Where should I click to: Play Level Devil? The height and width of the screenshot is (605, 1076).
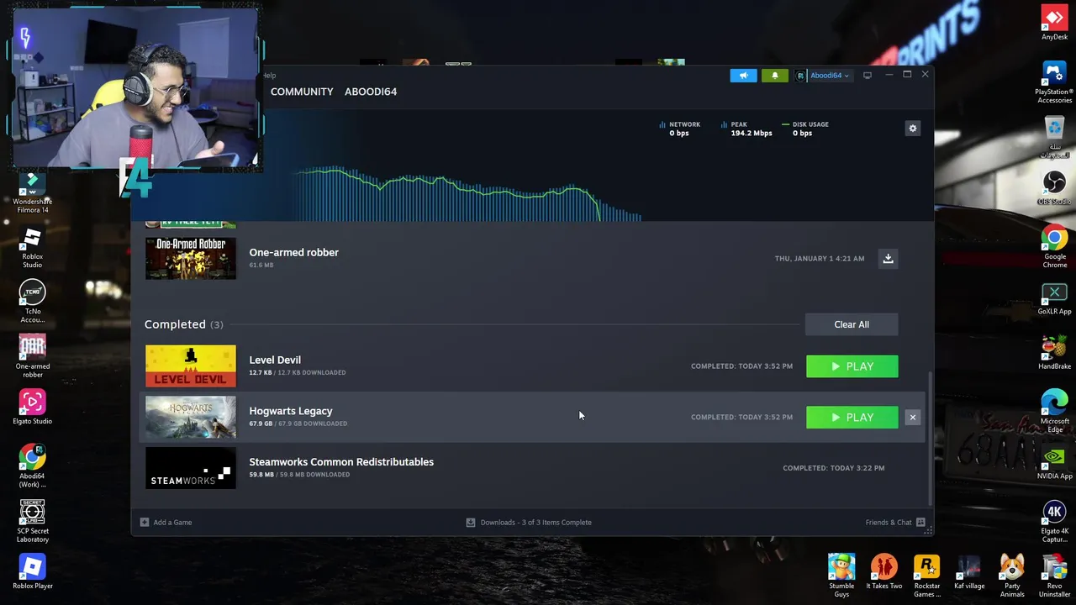point(852,366)
